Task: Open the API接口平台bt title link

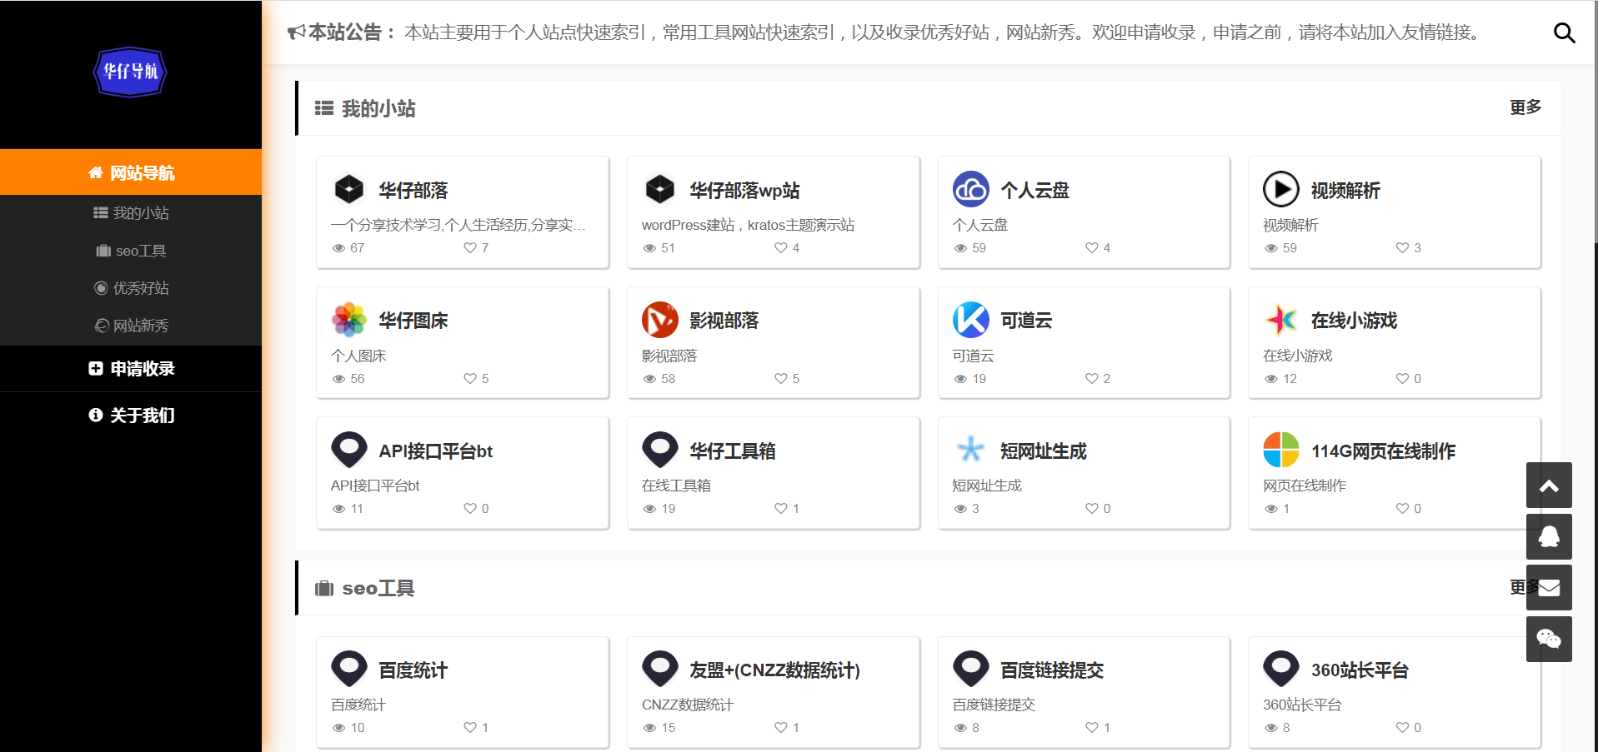Action: click(x=436, y=451)
